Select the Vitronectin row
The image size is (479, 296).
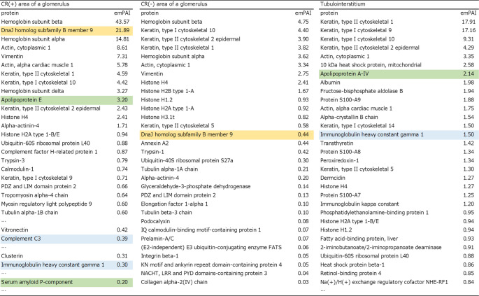point(66,230)
